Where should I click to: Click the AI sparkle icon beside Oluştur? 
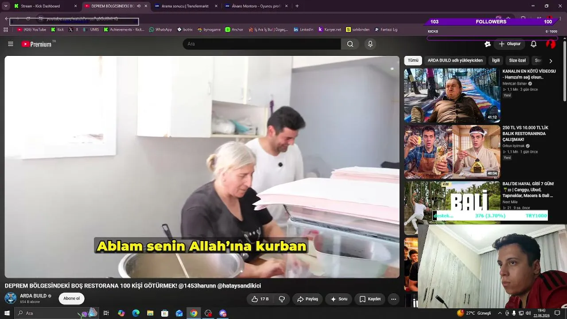click(x=488, y=44)
